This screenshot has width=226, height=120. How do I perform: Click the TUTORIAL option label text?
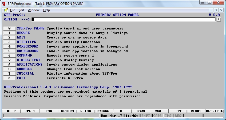26,74
